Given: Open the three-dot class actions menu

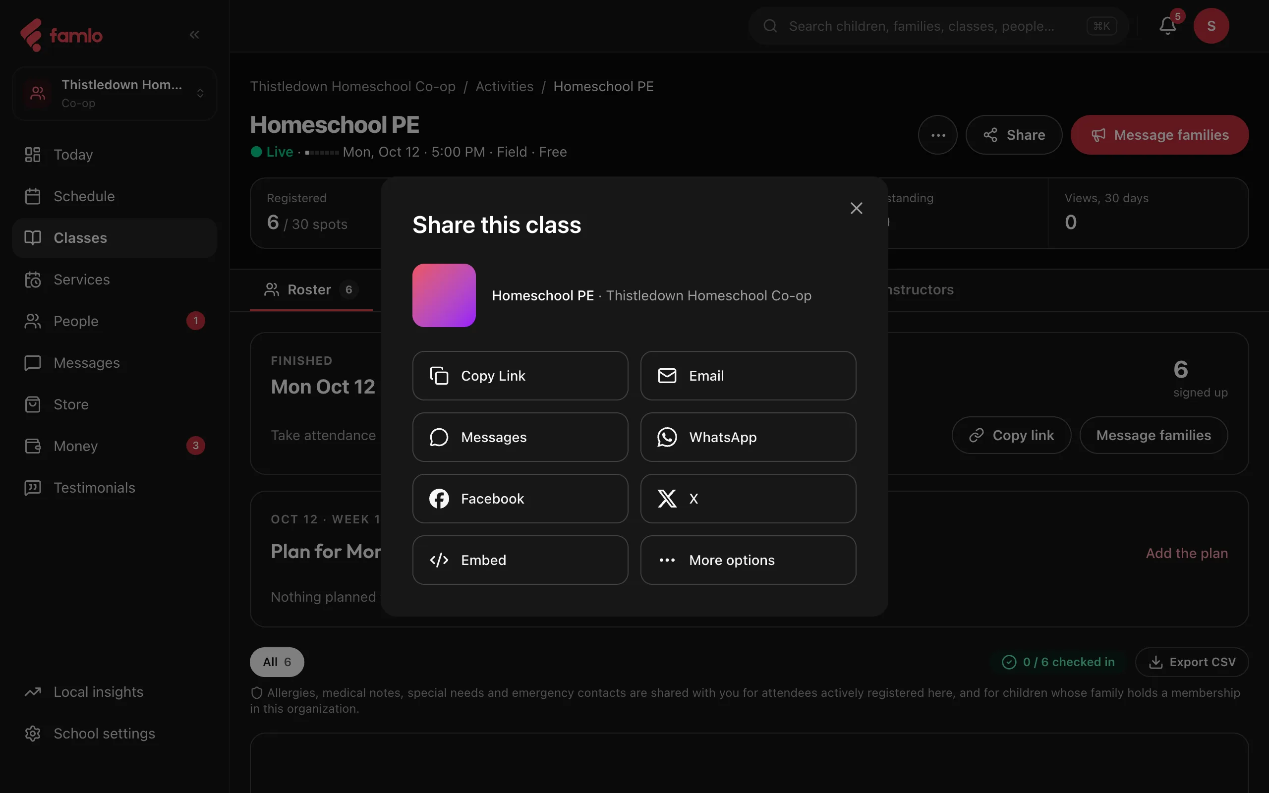Looking at the screenshot, I should pyautogui.click(x=937, y=135).
